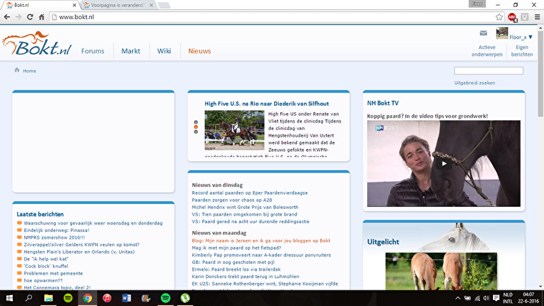The width and height of the screenshot is (544, 306).
Task: Open 'Record aantal paarden op Eper Paardenvierdaagse'
Action: point(250,193)
